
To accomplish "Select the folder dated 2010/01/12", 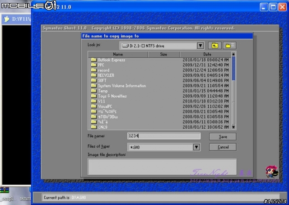I will point(99,127).
